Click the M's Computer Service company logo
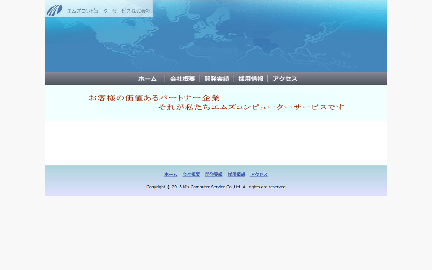This screenshot has height=270, width=432. [x=54, y=10]
